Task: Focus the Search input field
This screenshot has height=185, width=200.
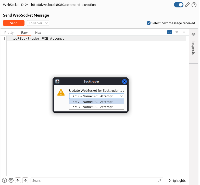Action: click(x=97, y=180)
